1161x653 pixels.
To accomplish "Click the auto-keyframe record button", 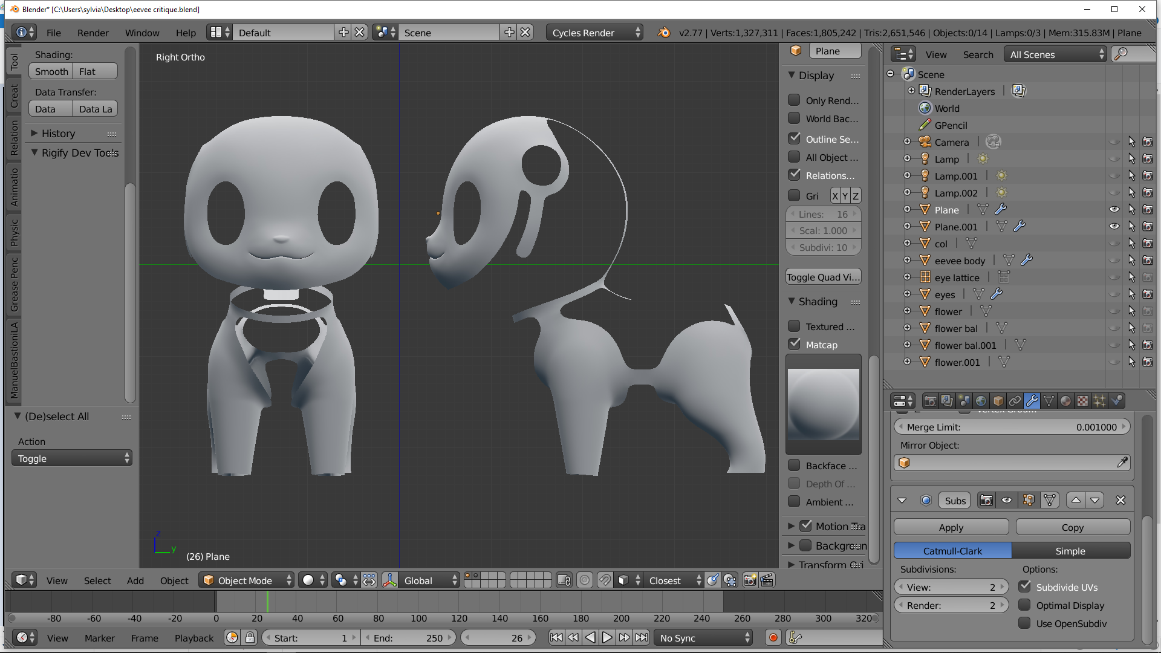I will tap(773, 638).
